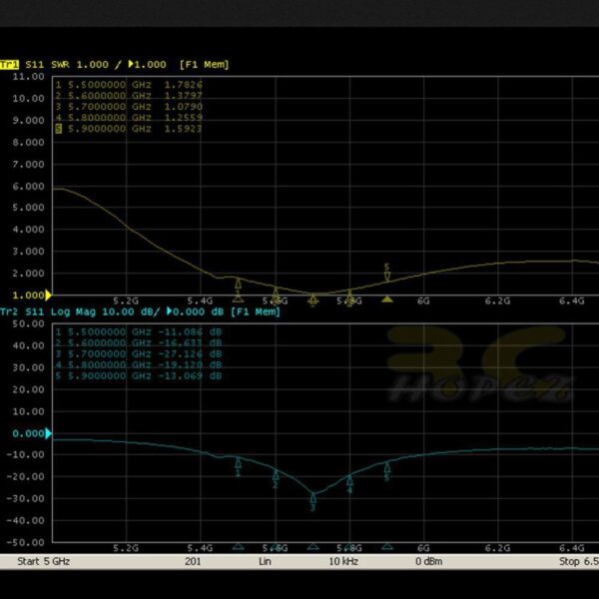Click active Tr1 marker 5 row reading 1.5923
The width and height of the screenshot is (599, 599).
coord(129,129)
